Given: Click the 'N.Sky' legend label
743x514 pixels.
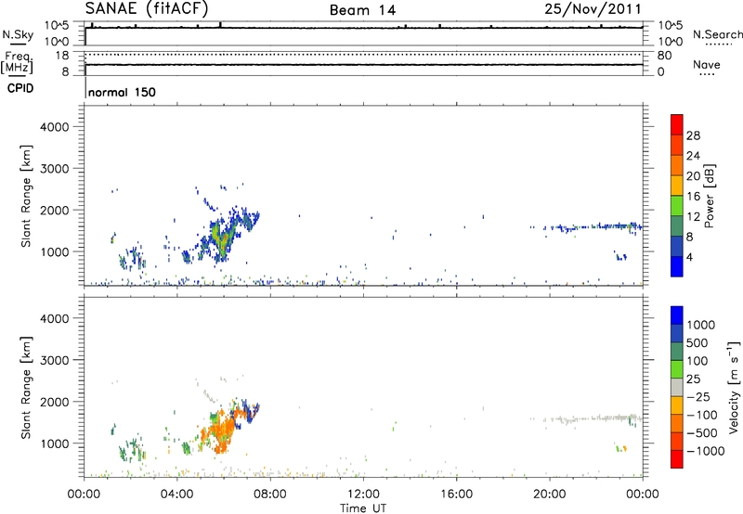Looking at the screenshot, I should [x=18, y=34].
